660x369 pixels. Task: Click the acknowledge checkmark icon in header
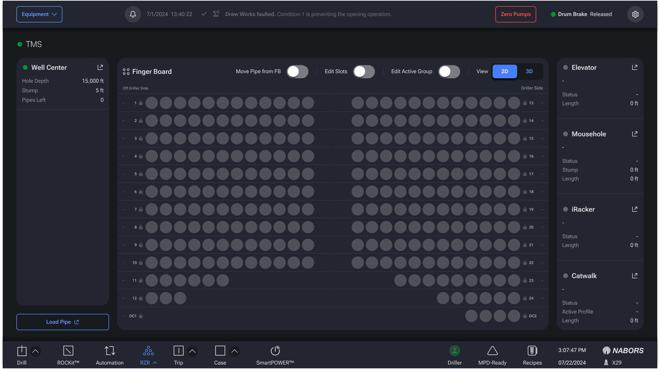pyautogui.click(x=204, y=14)
